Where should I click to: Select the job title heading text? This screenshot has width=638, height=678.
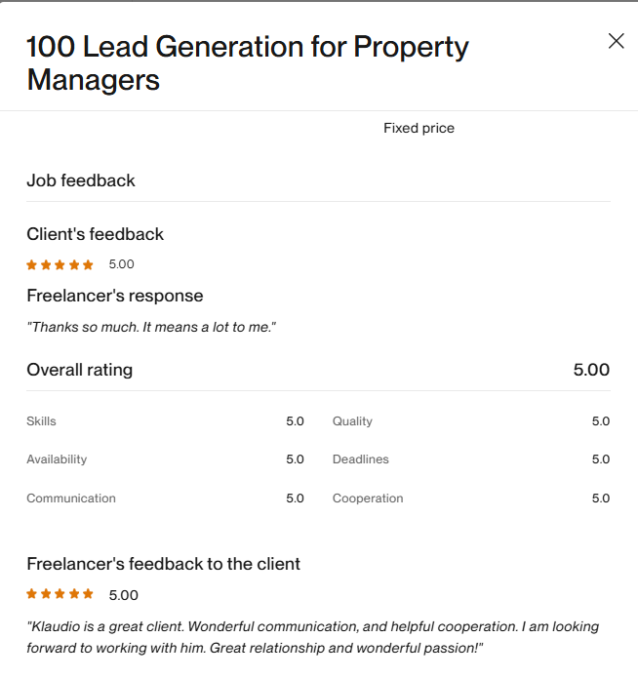[x=248, y=63]
